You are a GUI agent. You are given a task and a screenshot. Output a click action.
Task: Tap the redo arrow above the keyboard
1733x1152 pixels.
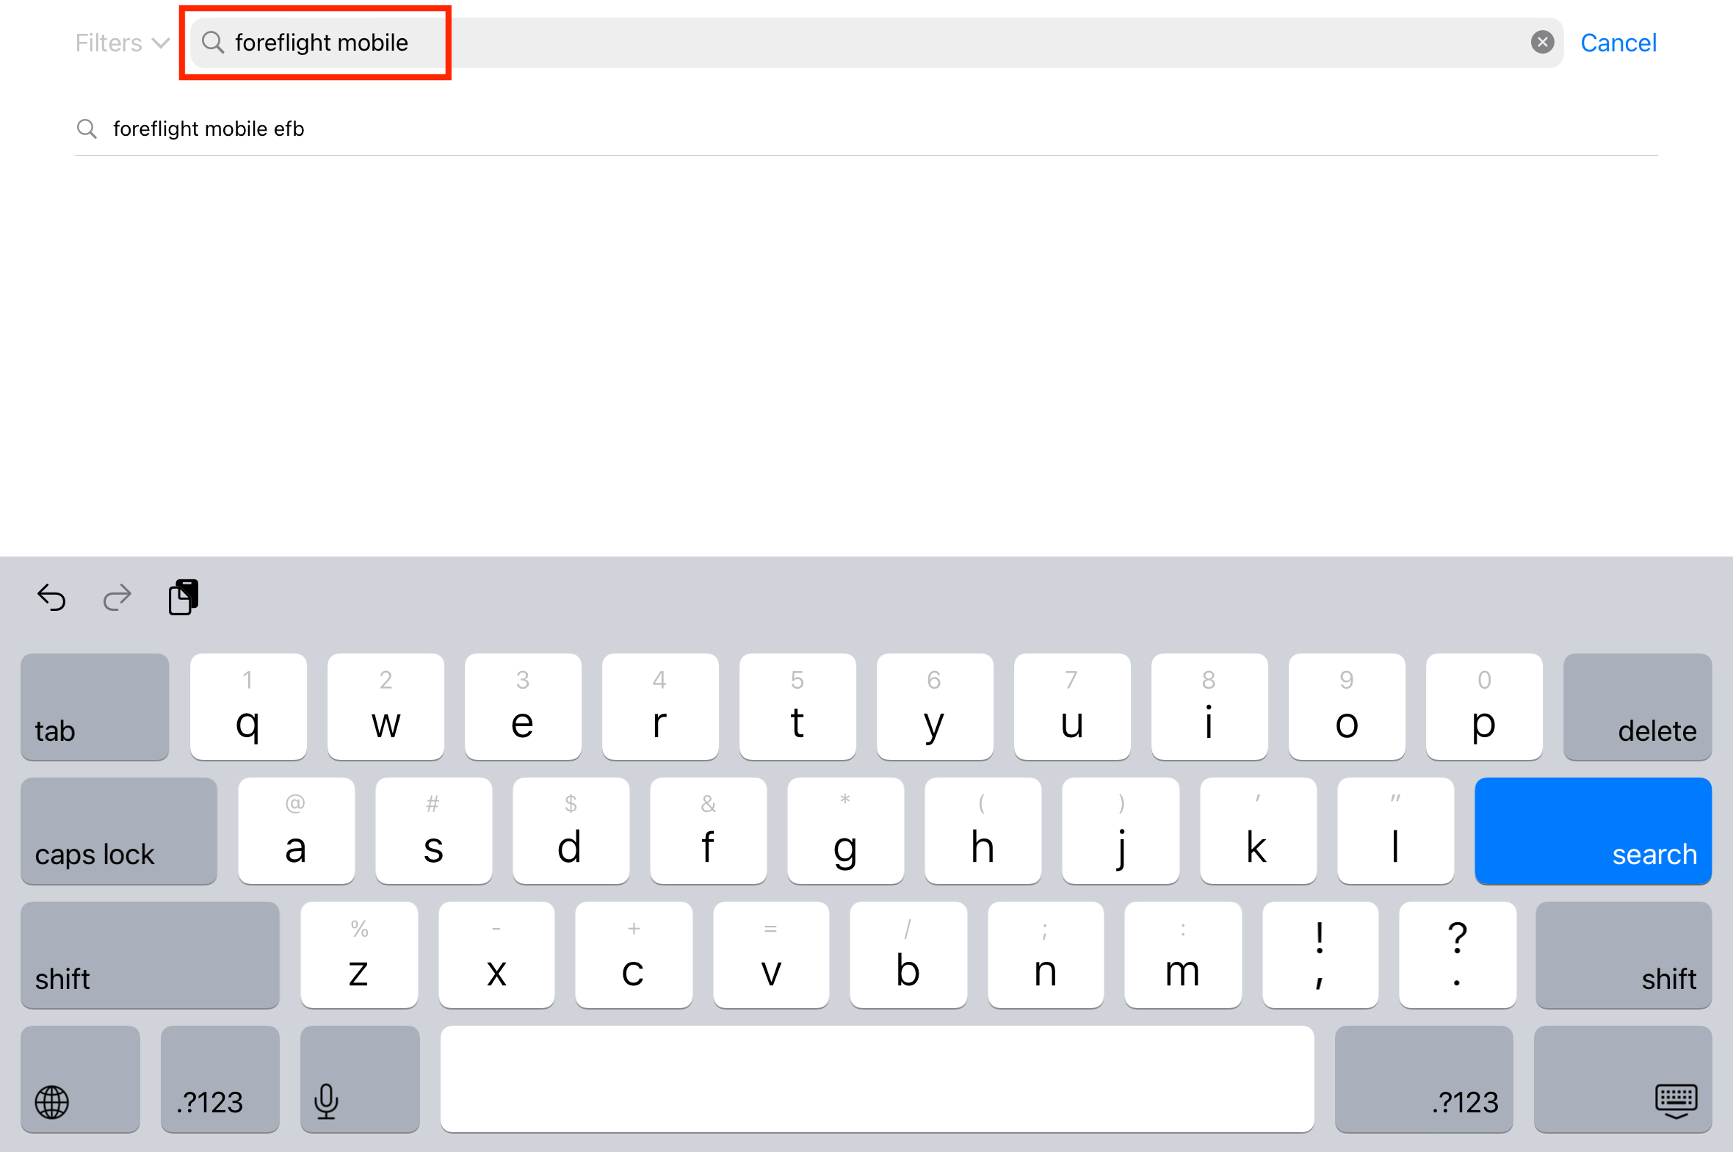117,598
